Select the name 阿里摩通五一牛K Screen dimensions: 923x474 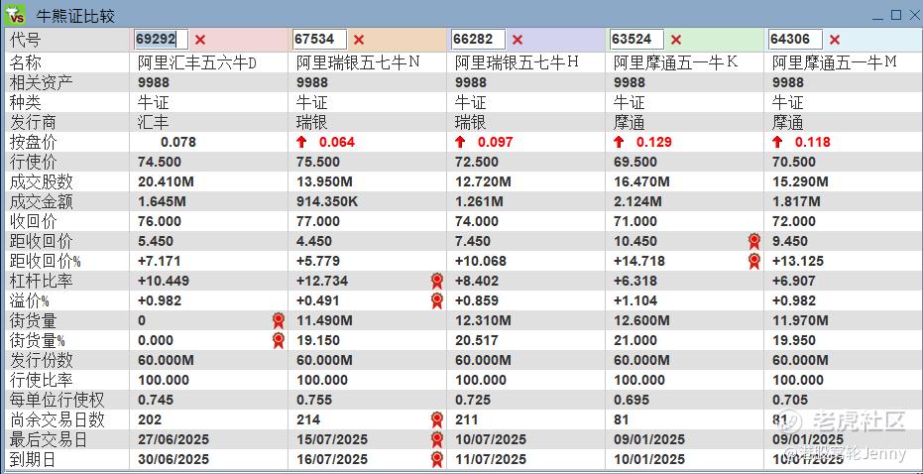(x=676, y=62)
